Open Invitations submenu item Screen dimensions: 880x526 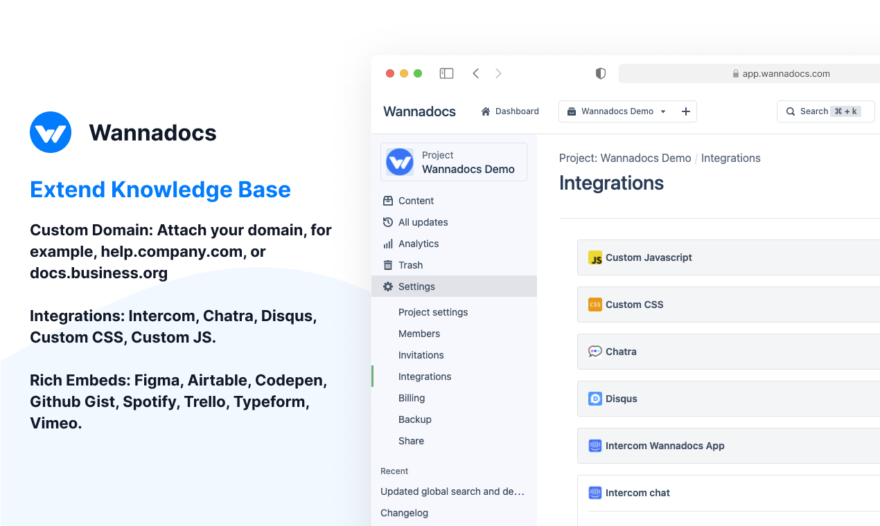[421, 355]
